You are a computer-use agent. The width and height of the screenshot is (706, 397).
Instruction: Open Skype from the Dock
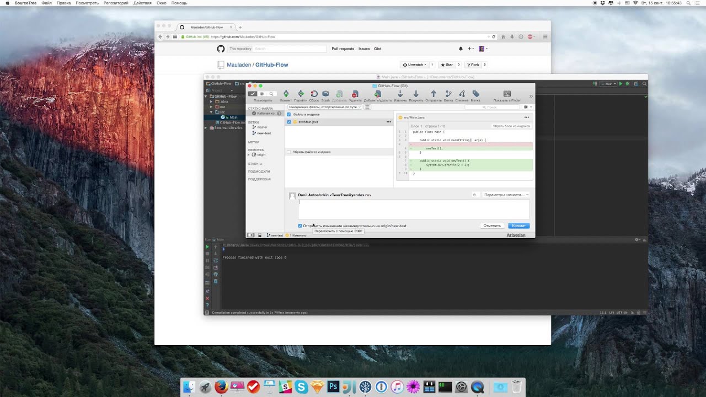coord(301,387)
